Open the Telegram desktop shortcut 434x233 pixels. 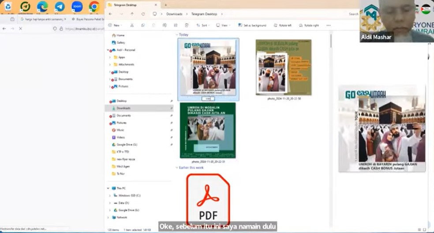[60, 7]
